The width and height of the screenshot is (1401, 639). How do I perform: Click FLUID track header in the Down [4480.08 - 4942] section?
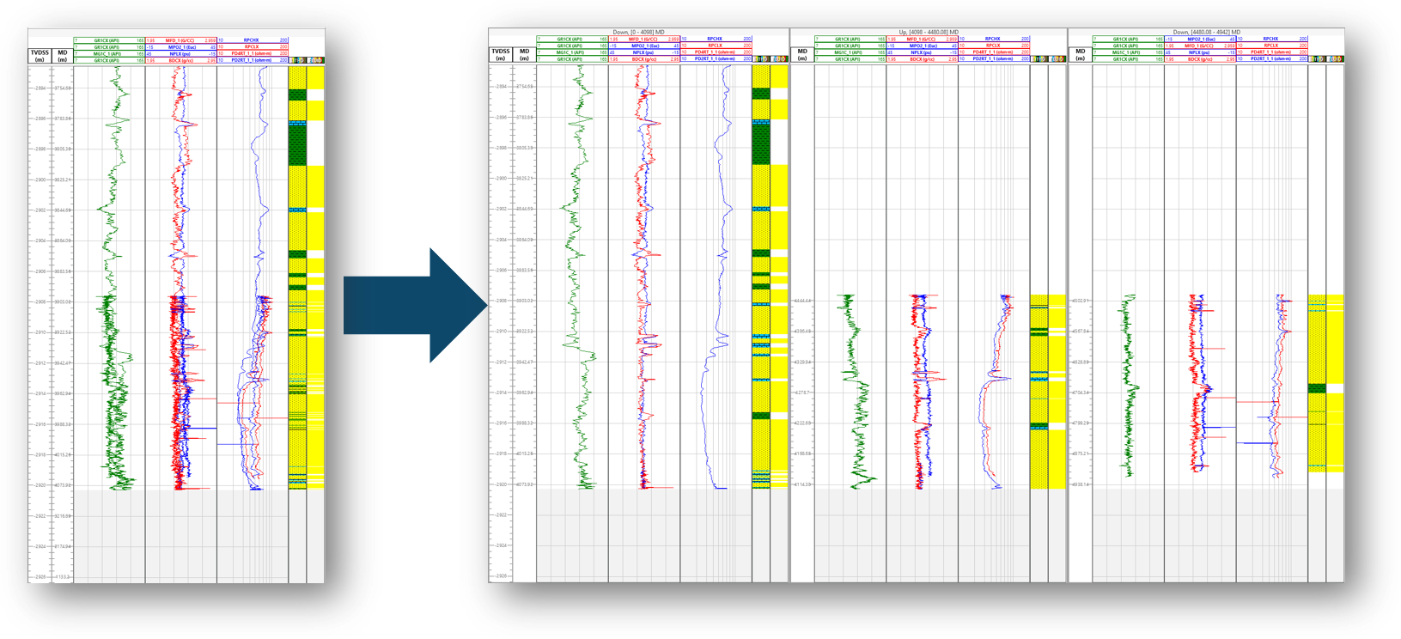click(1335, 59)
